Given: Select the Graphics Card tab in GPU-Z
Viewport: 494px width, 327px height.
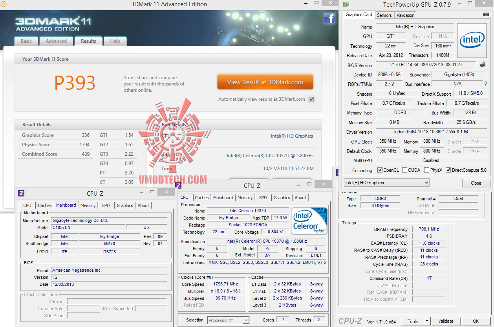Looking at the screenshot, I should [359, 15].
